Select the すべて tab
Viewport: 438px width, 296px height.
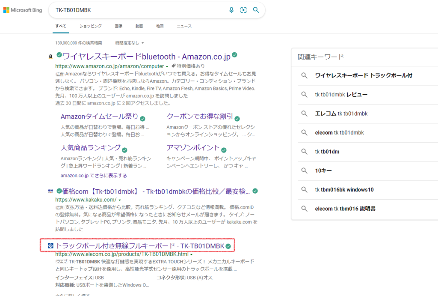click(61, 26)
